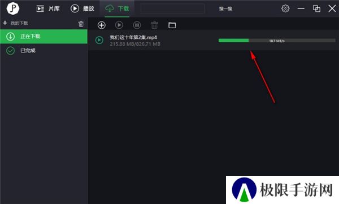
Task: Collapse the 我的下载 header arrow
Action: (x=5, y=23)
